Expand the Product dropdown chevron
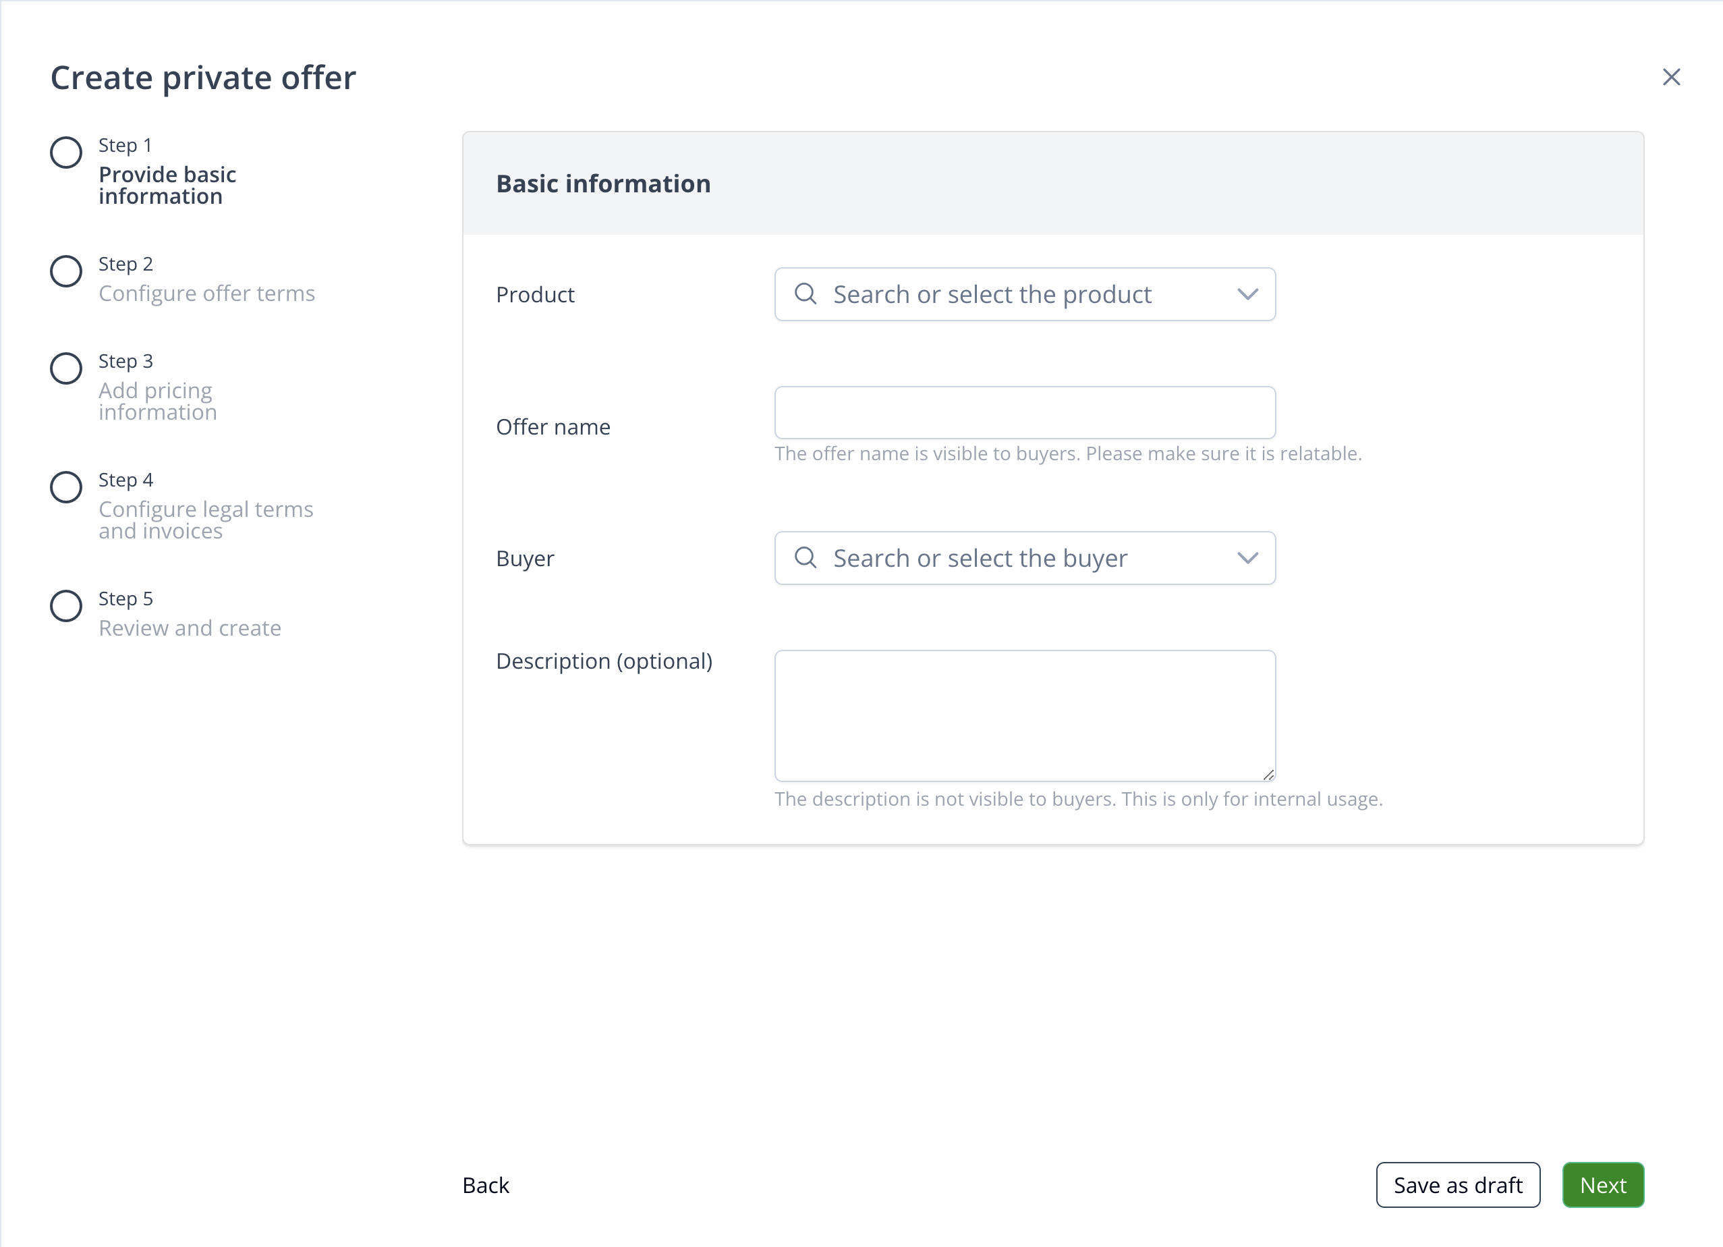Viewport: 1723px width, 1247px height. 1247,294
